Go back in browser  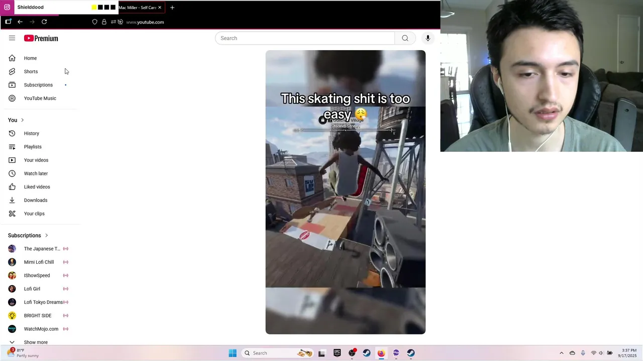(20, 22)
